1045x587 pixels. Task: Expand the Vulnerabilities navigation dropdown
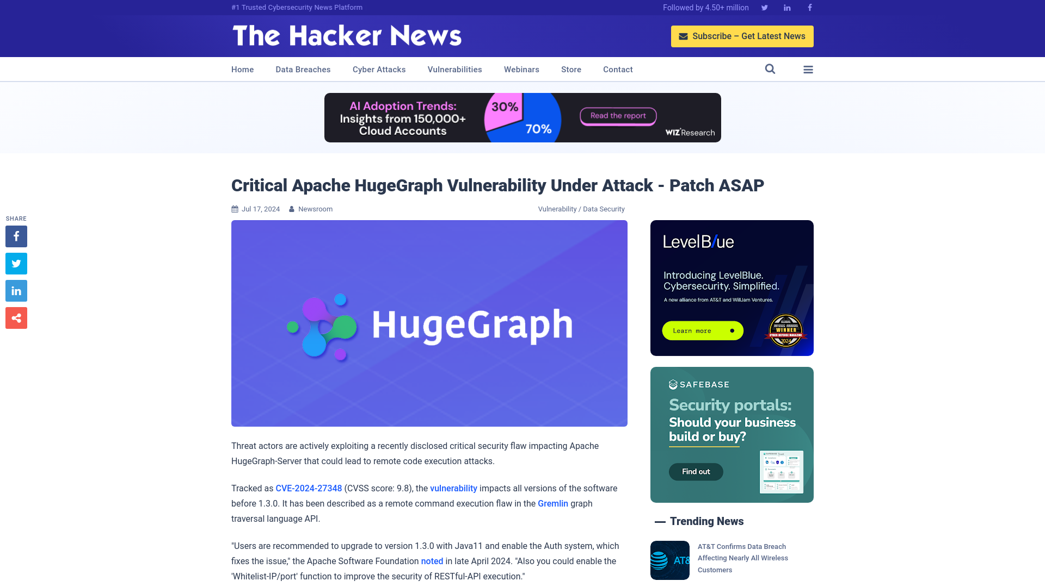click(454, 69)
